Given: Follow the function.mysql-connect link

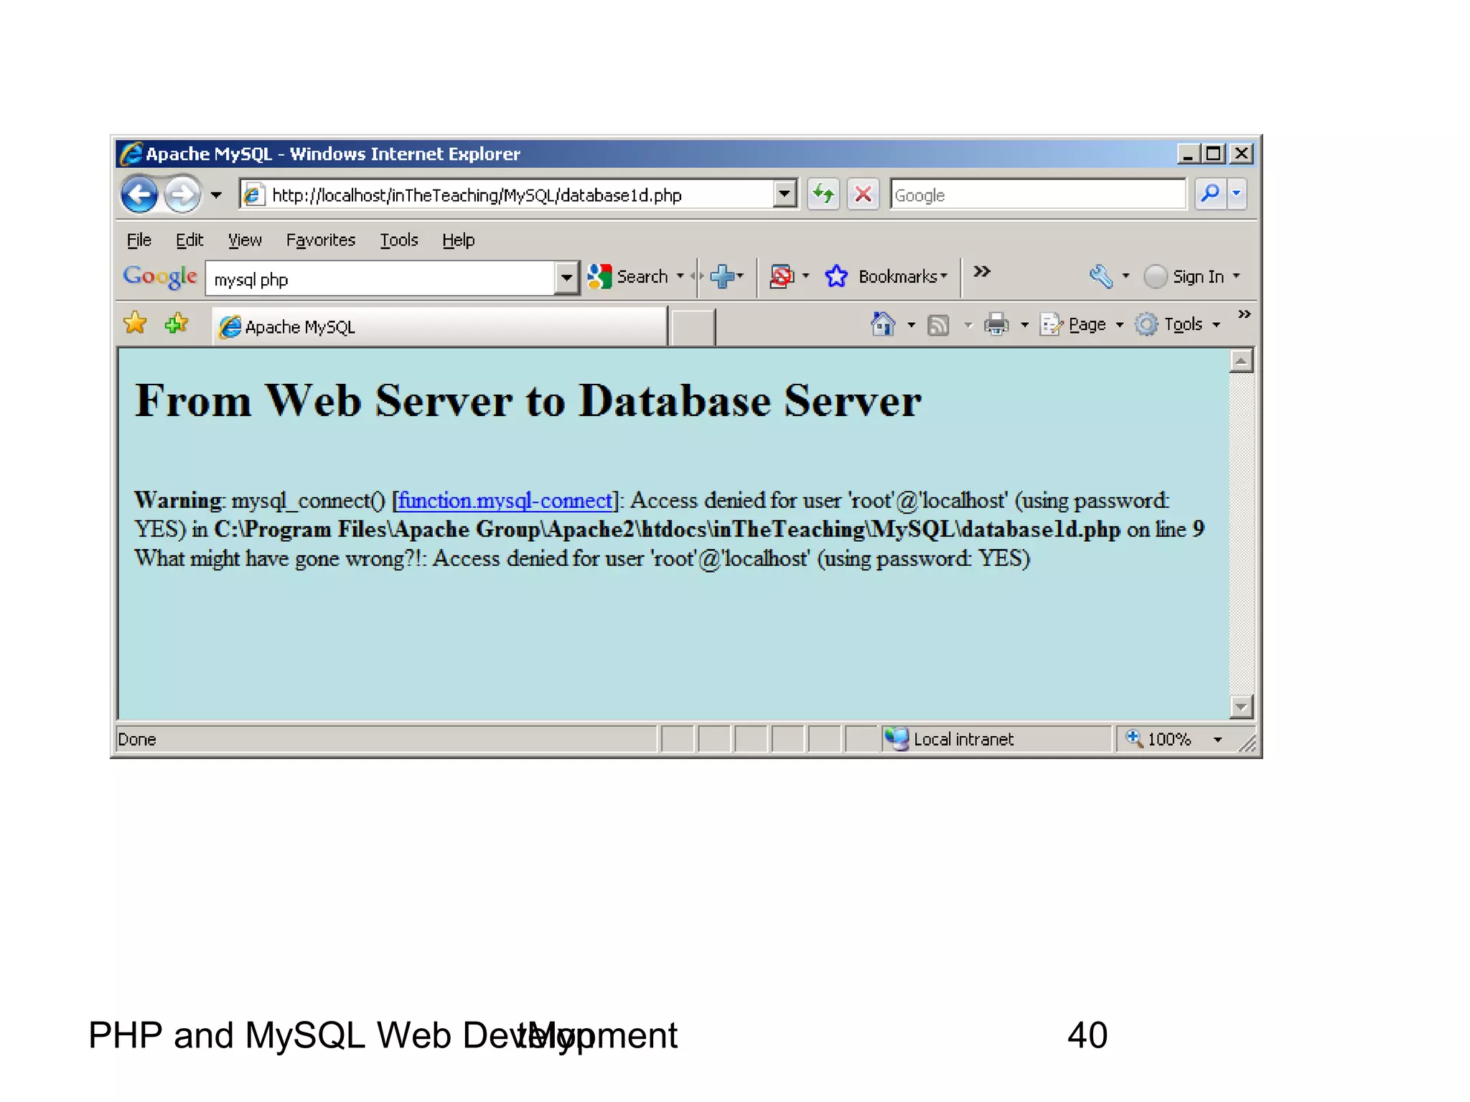Looking at the screenshot, I should pos(505,501).
